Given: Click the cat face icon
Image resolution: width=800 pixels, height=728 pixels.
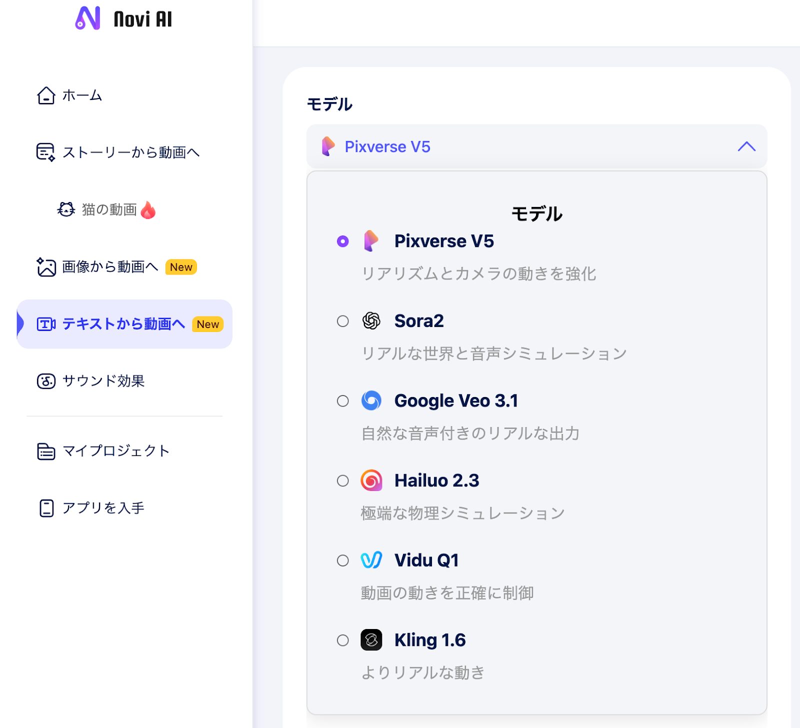Looking at the screenshot, I should click(66, 209).
